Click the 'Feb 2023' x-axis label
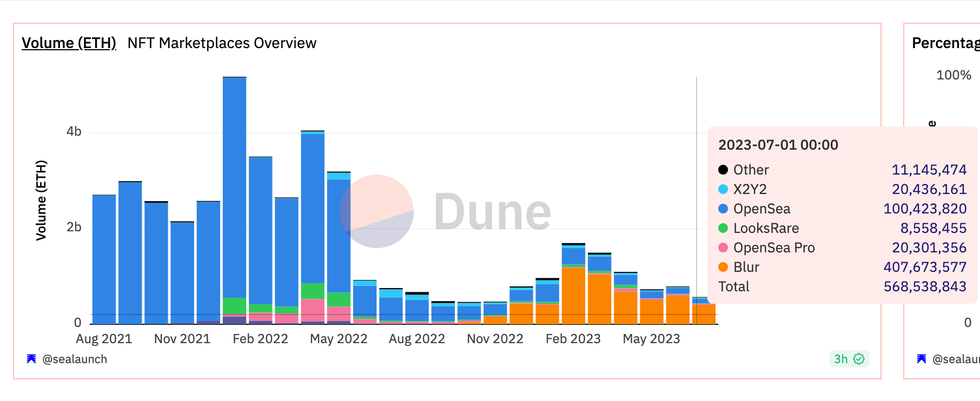Image resolution: width=980 pixels, height=401 pixels. (573, 339)
